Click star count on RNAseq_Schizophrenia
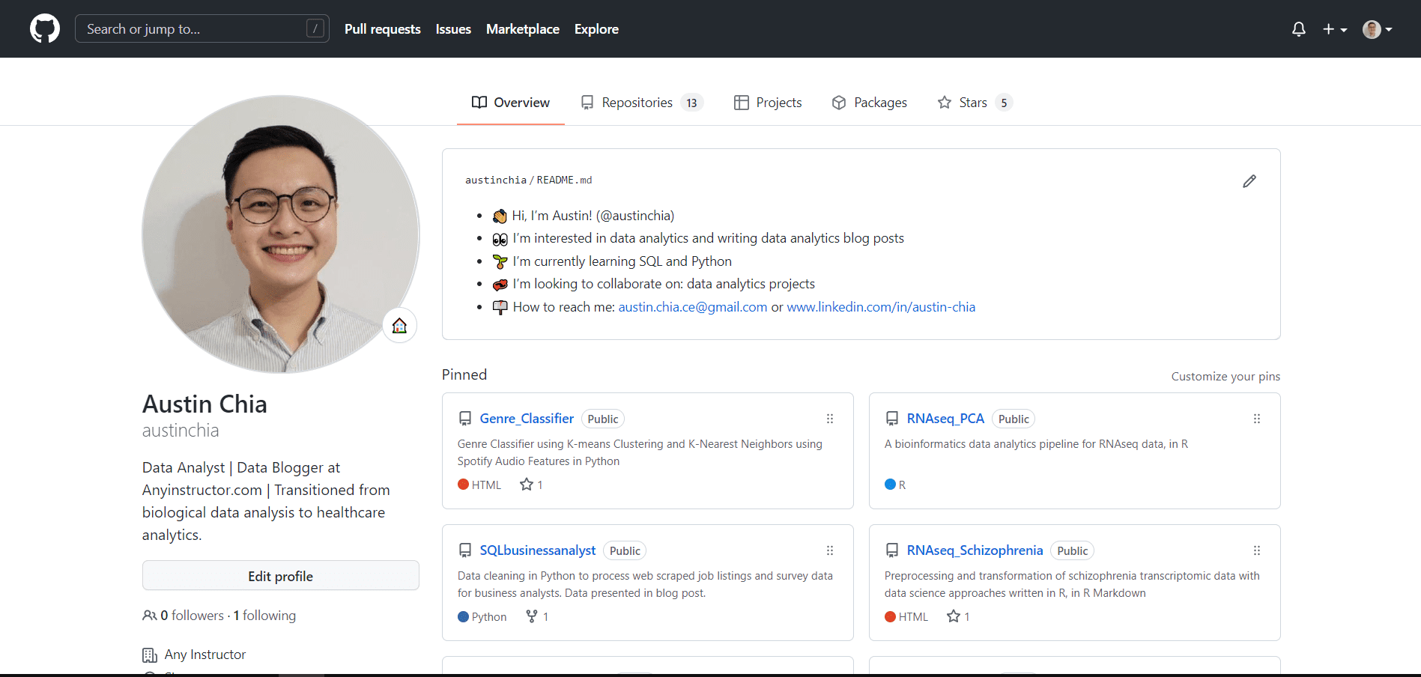The width and height of the screenshot is (1421, 677). [x=958, y=616]
